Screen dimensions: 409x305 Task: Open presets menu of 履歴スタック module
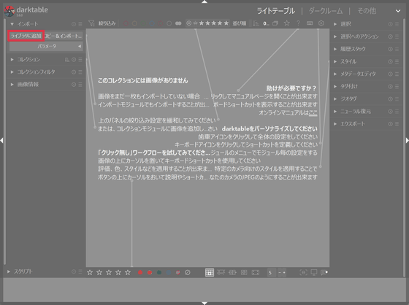pyautogui.click(x=397, y=49)
